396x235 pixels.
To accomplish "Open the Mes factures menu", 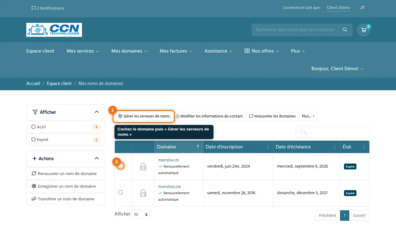I will (x=176, y=51).
